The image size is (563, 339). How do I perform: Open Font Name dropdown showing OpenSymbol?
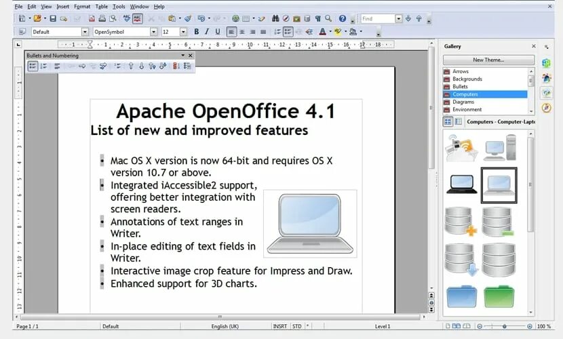pos(154,32)
